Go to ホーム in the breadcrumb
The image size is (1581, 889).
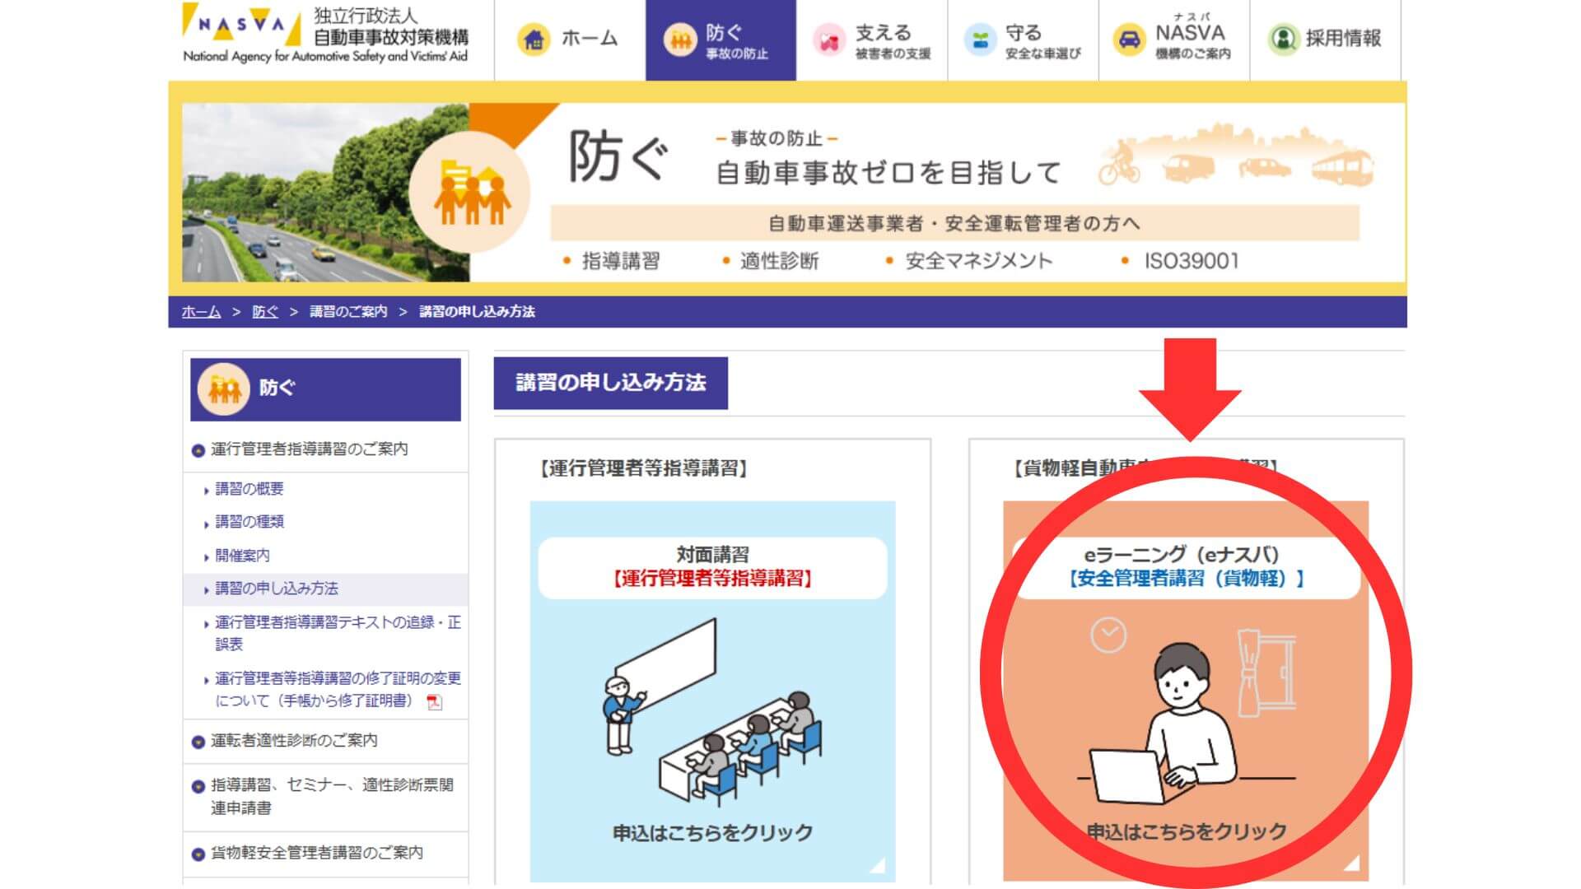point(201,312)
